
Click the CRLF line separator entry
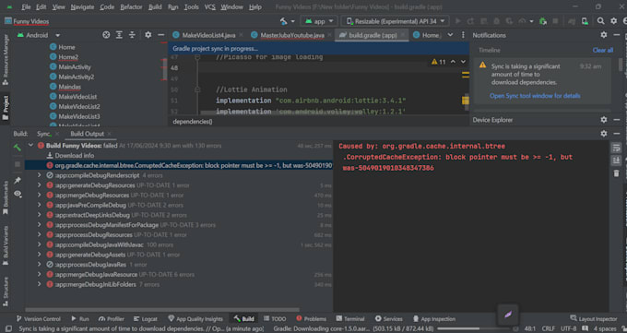[549, 328]
